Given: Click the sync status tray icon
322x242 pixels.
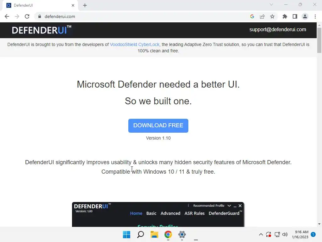Looking at the screenshot, I should pyautogui.click(x=269, y=234).
